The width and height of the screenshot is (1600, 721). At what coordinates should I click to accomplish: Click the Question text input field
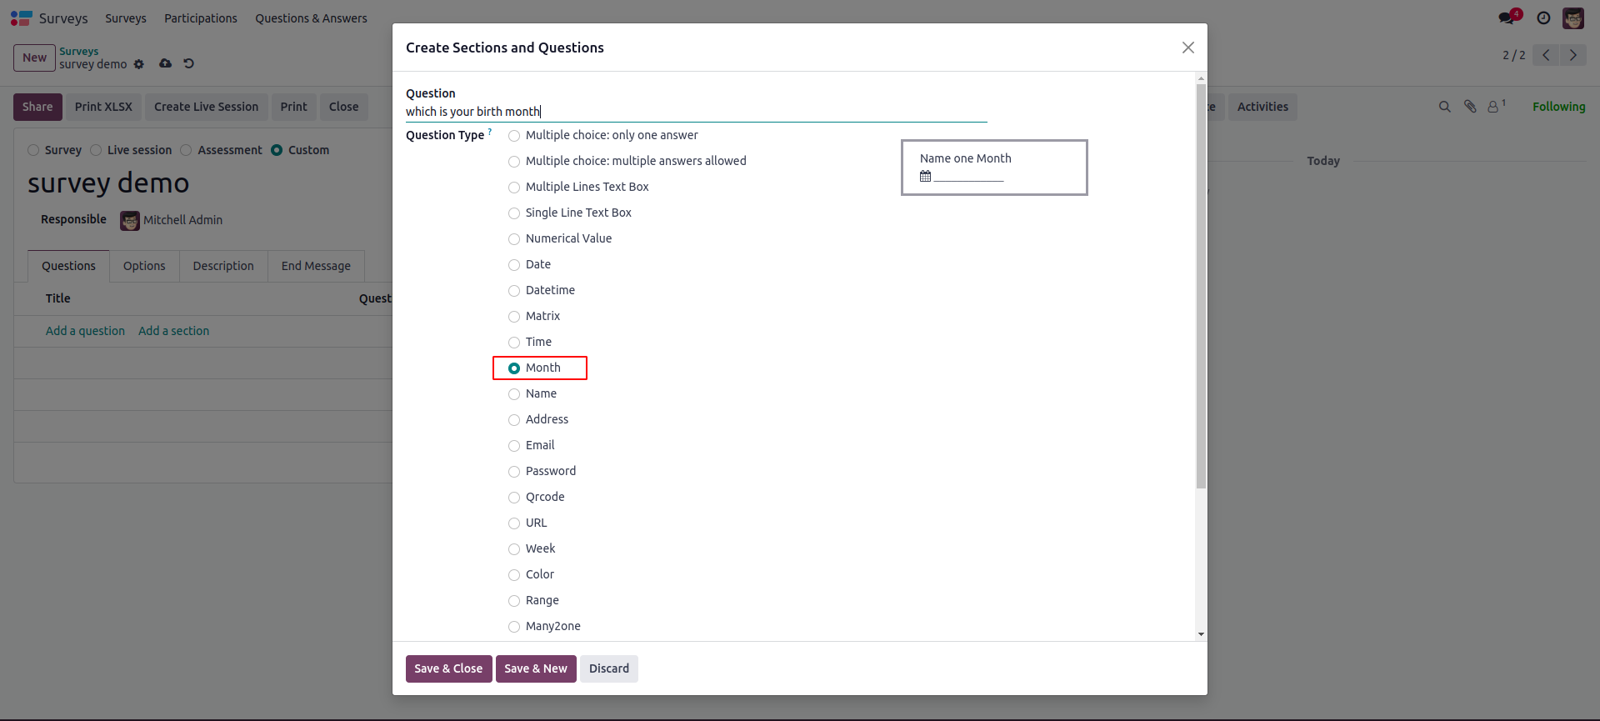tap(696, 112)
